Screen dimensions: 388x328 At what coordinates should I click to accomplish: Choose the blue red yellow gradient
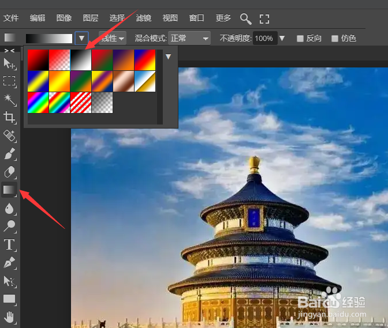[x=145, y=60]
